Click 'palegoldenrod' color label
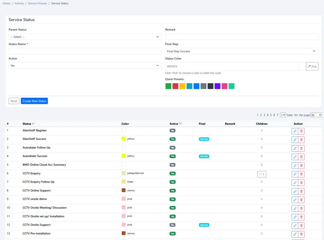The width and height of the screenshot is (324, 240). 135,173
